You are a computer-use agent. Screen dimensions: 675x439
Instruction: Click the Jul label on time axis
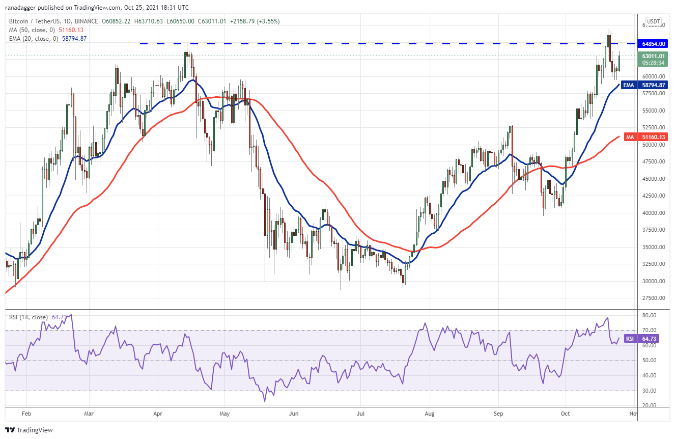click(360, 415)
